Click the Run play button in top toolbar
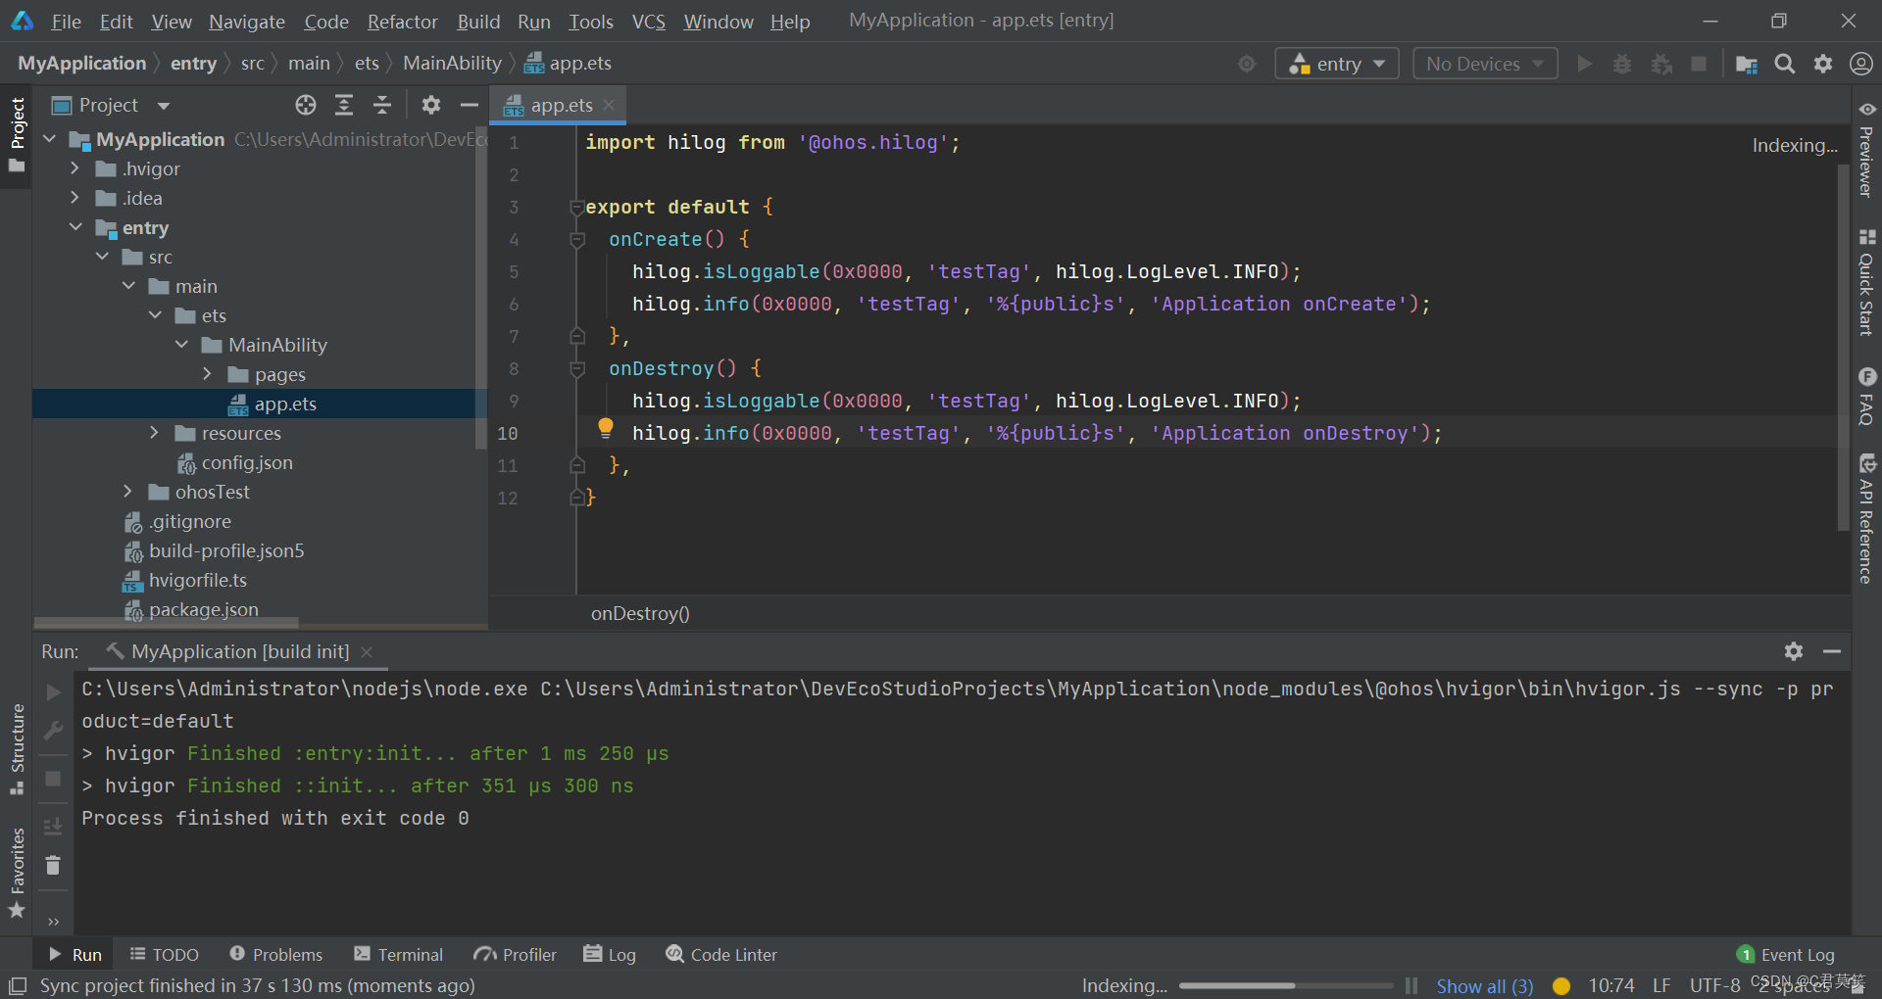The width and height of the screenshot is (1882, 999). [x=1584, y=64]
